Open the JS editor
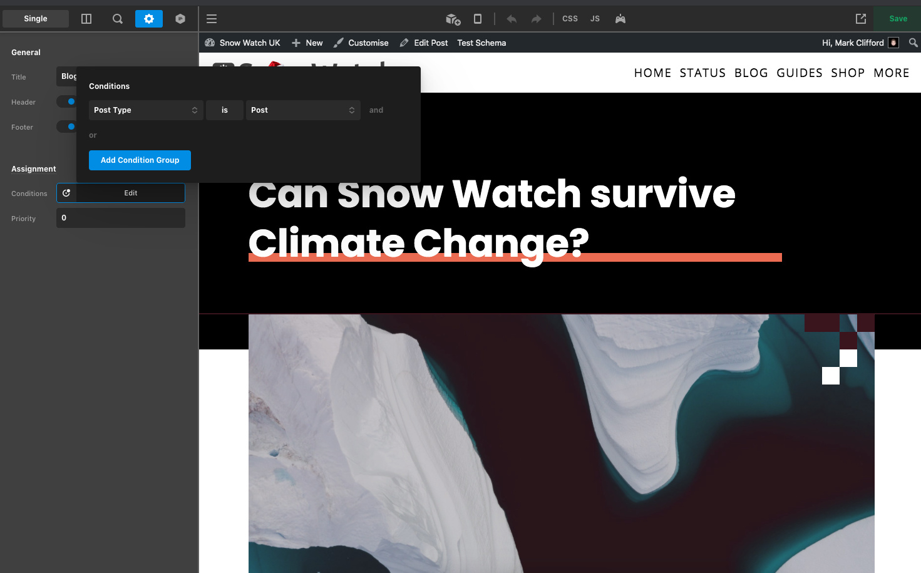The width and height of the screenshot is (921, 573). 595,19
